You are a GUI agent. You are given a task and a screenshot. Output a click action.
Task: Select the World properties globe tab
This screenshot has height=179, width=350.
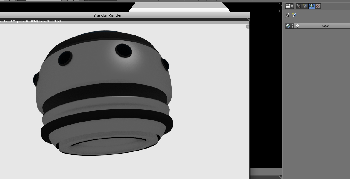pyautogui.click(x=311, y=6)
